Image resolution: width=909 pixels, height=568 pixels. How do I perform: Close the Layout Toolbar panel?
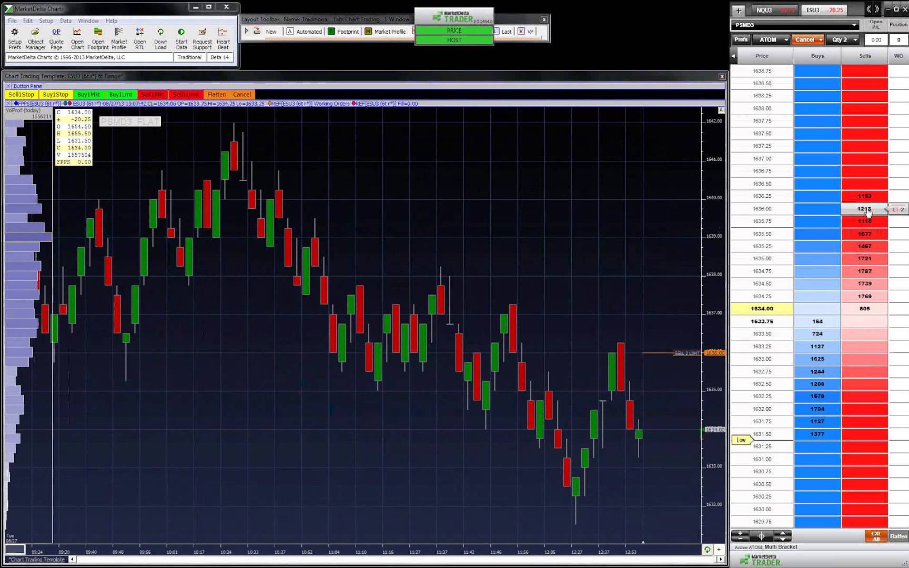click(544, 19)
